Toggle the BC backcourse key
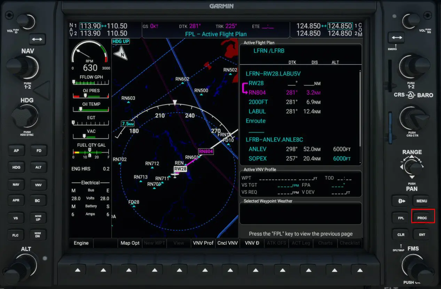The width and height of the screenshot is (441, 289). pyautogui.click(x=39, y=201)
